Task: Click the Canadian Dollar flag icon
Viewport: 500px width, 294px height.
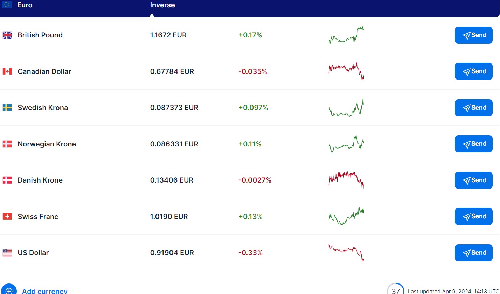Action: (7, 71)
